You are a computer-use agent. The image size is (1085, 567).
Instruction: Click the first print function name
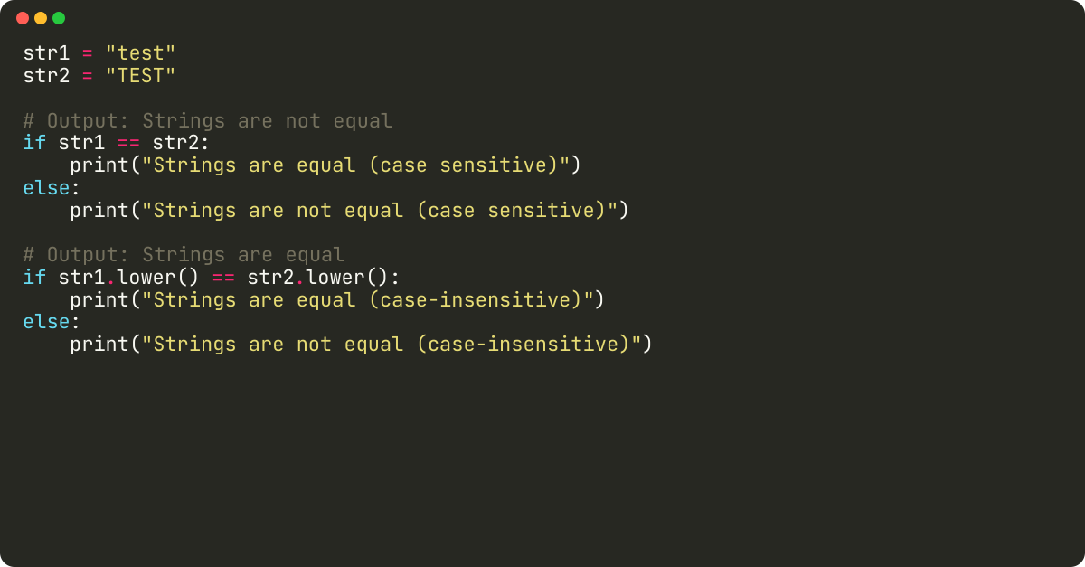94,165
